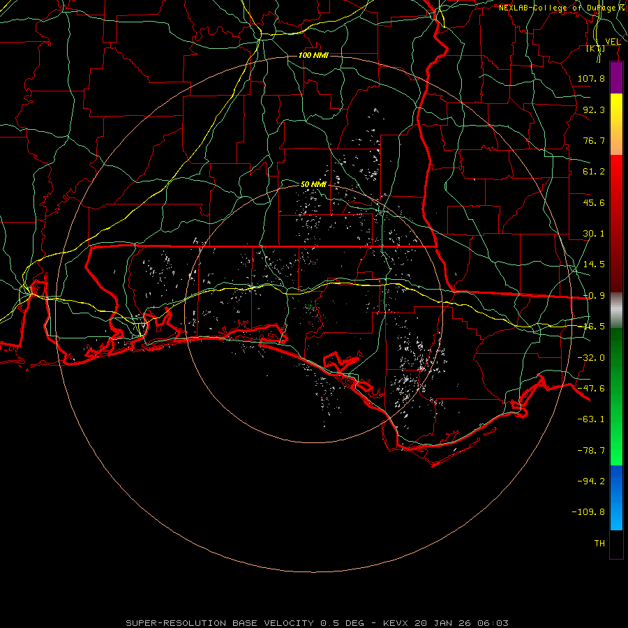The height and width of the screenshot is (628, 628).
Task: Click the -32.0 legend value
Action: point(591,358)
